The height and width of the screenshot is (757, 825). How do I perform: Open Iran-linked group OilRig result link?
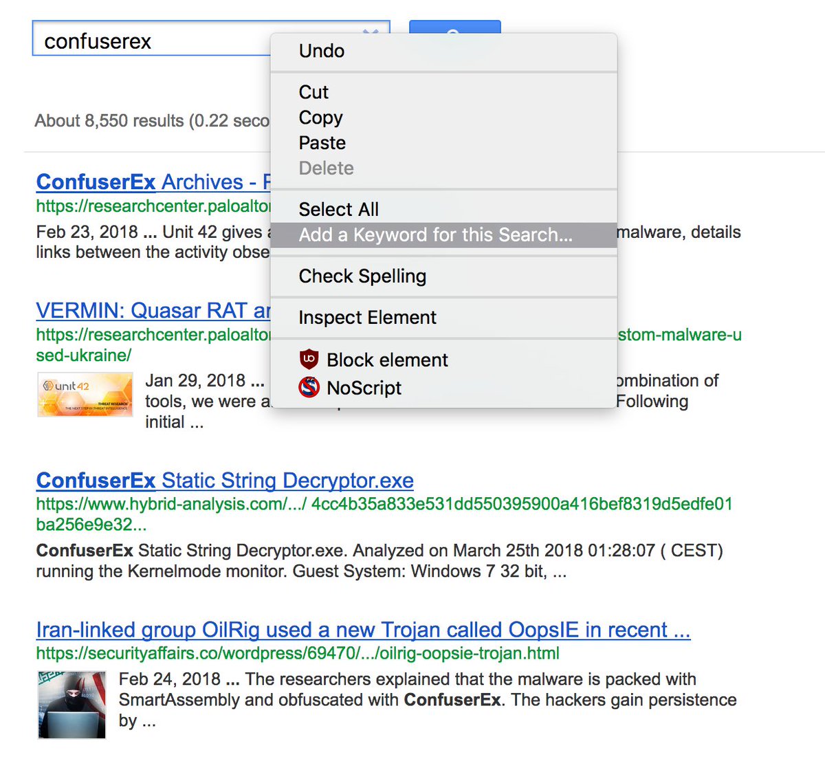click(363, 630)
